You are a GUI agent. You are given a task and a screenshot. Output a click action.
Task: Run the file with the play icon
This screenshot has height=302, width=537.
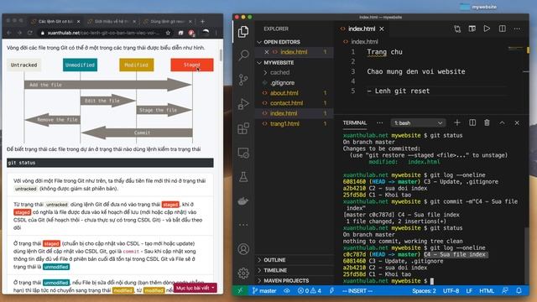coord(487,29)
